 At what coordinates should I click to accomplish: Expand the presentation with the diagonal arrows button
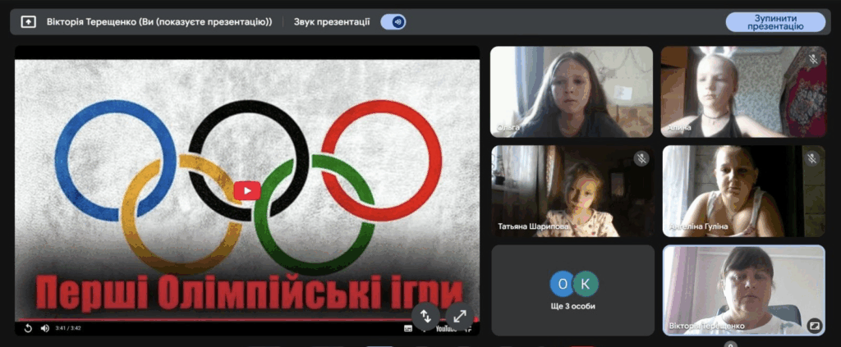(x=460, y=316)
